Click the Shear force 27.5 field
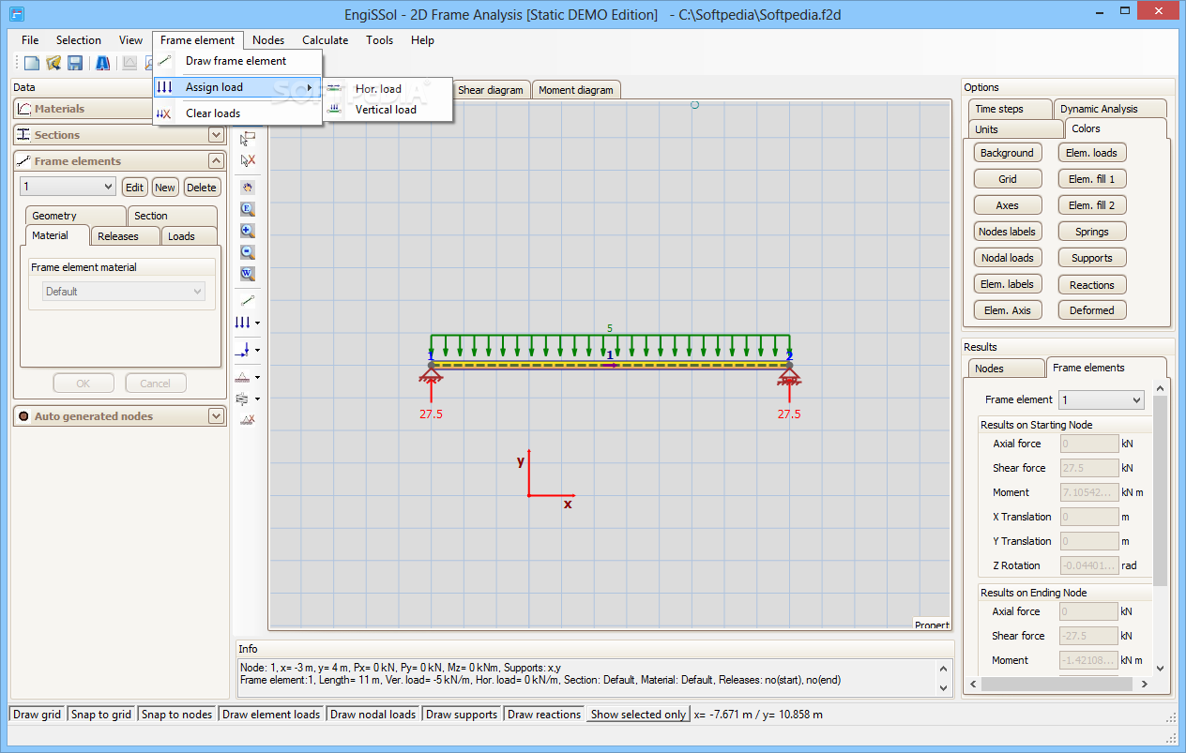The image size is (1186, 753). [1089, 468]
